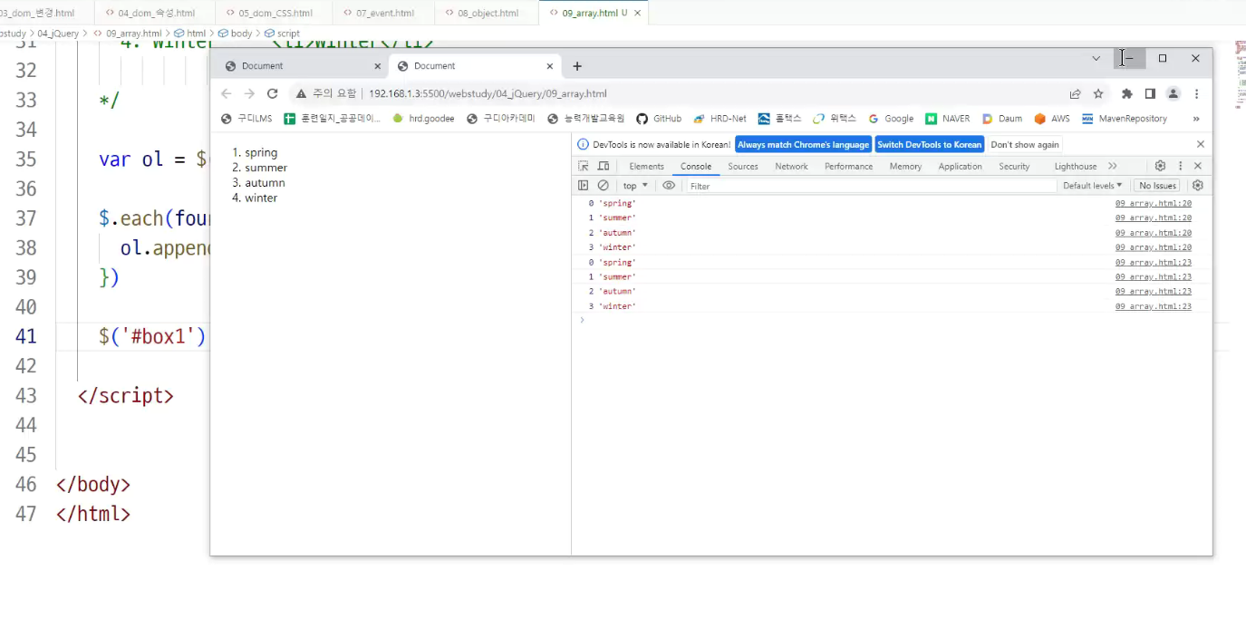1246x628 pixels.
Task: Click Switch DevTools to Korean
Action: tap(930, 144)
